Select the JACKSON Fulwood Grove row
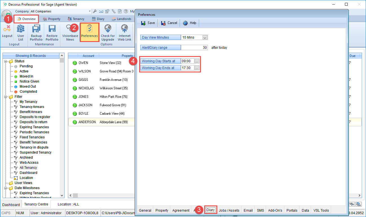The width and height of the screenshot is (366, 217). pos(101,105)
